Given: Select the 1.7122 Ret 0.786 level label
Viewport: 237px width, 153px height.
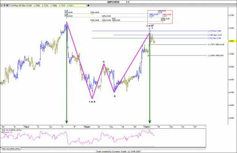Looking at the screenshot, I should point(214,38).
